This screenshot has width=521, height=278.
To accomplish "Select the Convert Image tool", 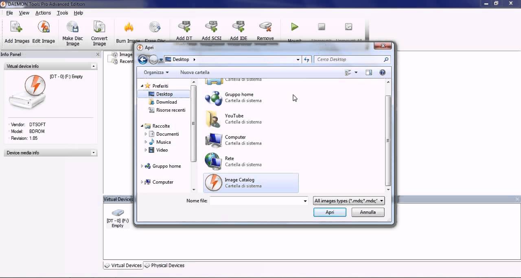I will coord(99,28).
